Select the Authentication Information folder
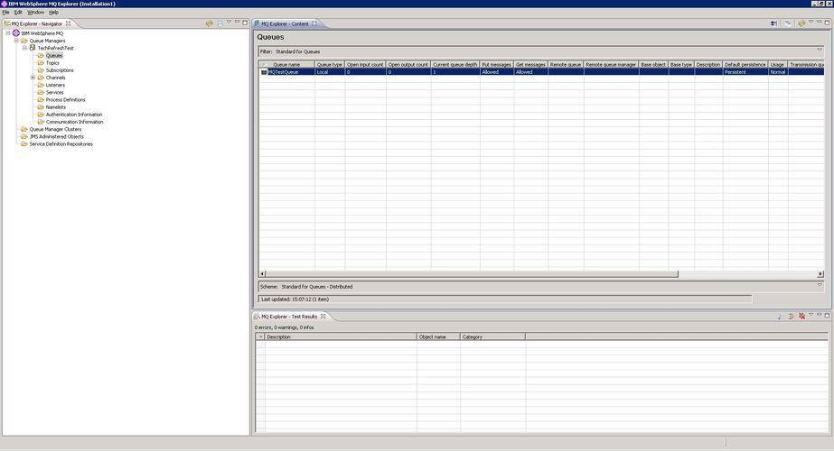Screen dimensions: 834x451 point(74,115)
